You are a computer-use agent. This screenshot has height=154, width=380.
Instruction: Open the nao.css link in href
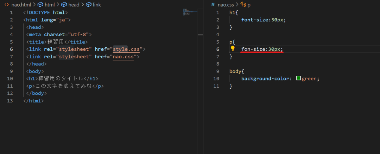[x=123, y=57]
